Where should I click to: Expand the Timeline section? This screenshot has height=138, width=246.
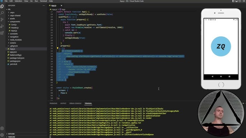point(11,137)
